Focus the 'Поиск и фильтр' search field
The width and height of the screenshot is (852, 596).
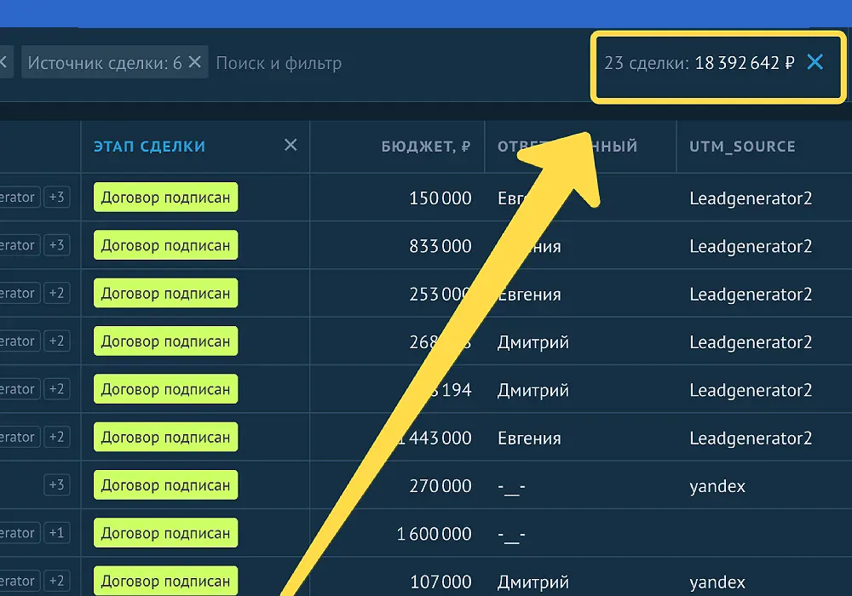point(279,63)
